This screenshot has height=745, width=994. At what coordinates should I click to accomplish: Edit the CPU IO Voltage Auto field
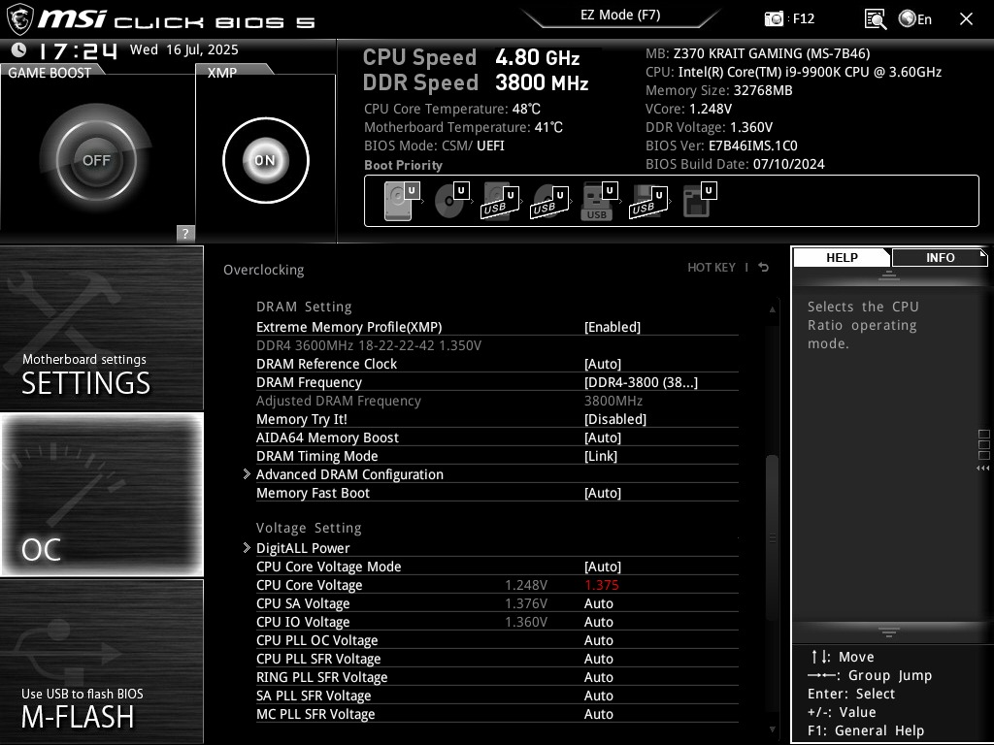(x=598, y=622)
